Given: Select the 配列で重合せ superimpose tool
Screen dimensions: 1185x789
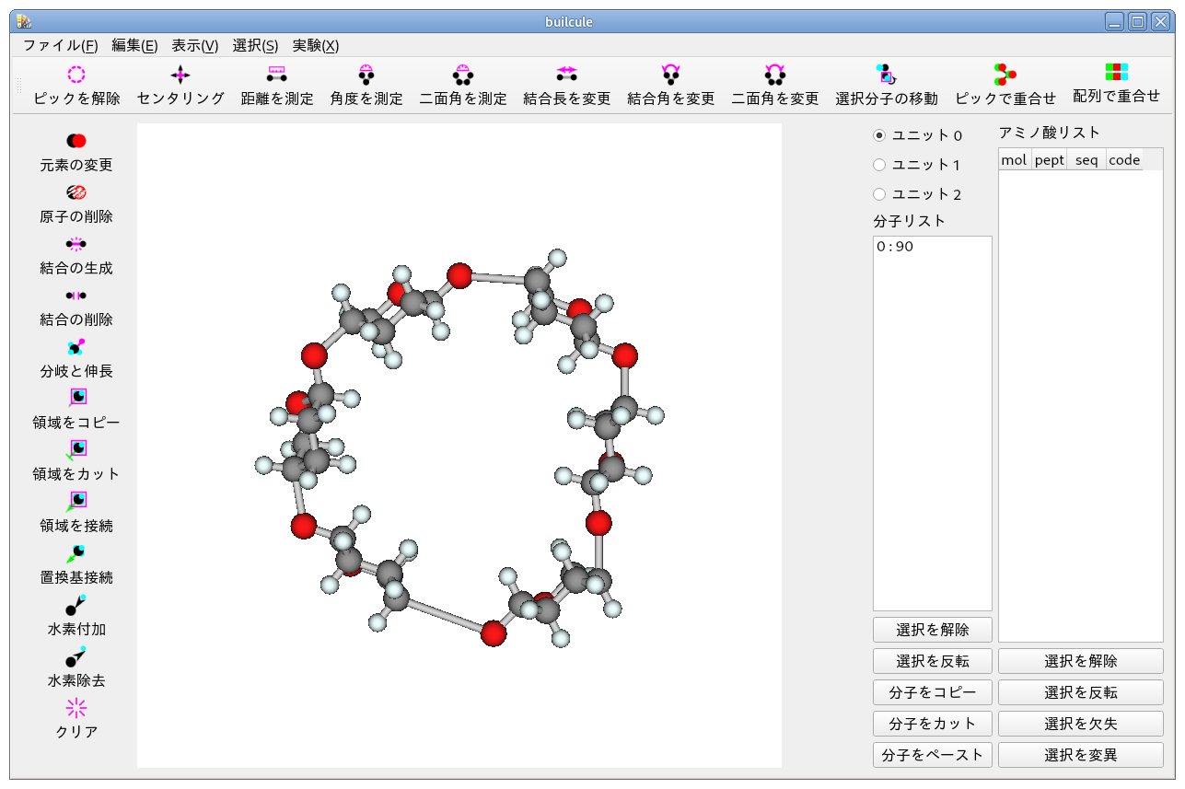Looking at the screenshot, I should point(1116,74).
